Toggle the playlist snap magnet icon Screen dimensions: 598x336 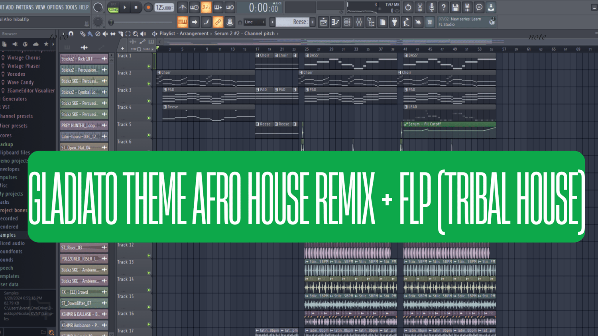pyautogui.click(x=71, y=34)
